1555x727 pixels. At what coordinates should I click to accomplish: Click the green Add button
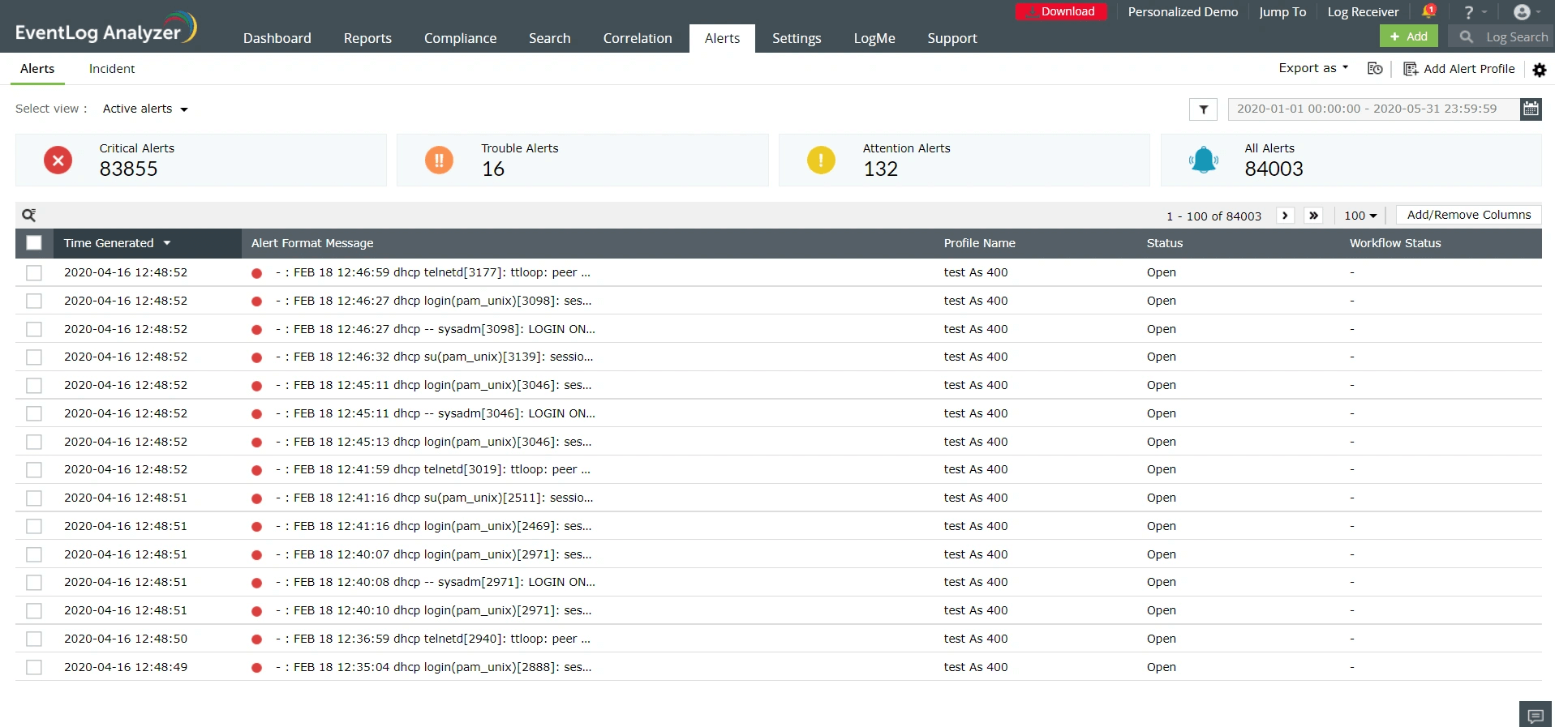1409,36
